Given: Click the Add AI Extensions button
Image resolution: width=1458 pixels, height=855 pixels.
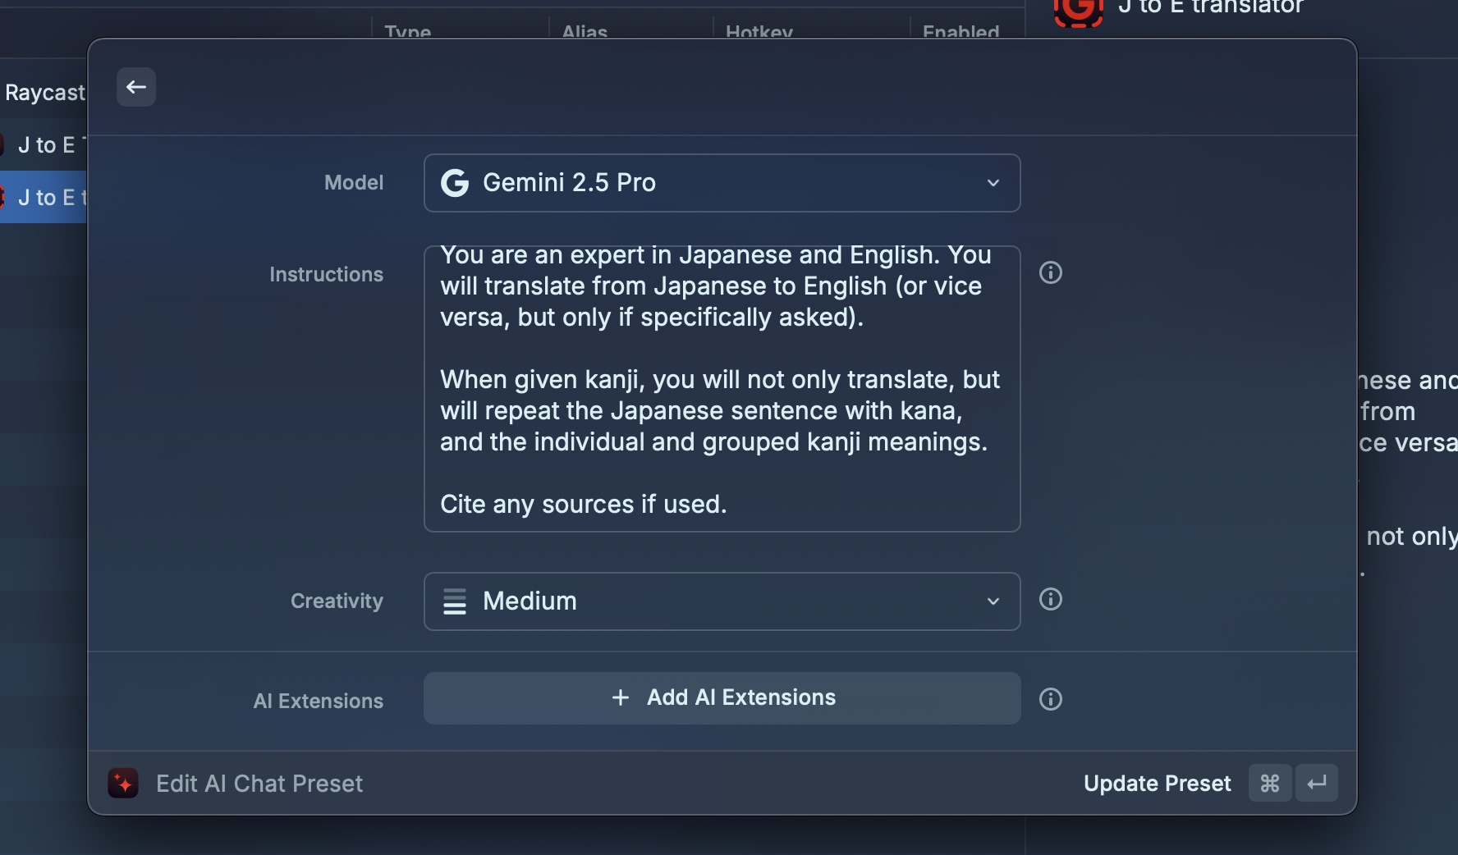Looking at the screenshot, I should 722,698.
